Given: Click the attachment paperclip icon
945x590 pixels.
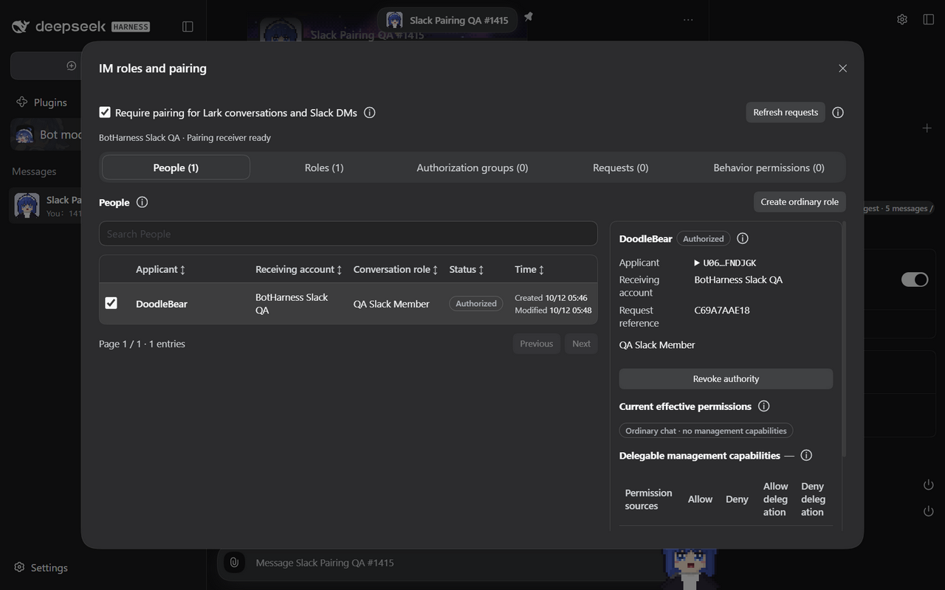Looking at the screenshot, I should [x=234, y=562].
